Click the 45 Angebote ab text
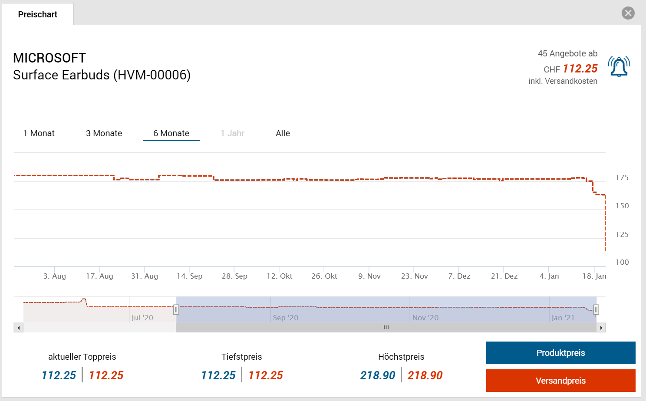646x401 pixels. click(567, 53)
